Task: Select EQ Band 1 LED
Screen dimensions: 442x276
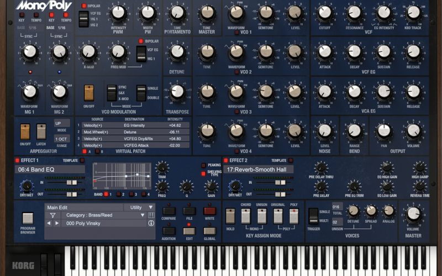Action: 106,194
